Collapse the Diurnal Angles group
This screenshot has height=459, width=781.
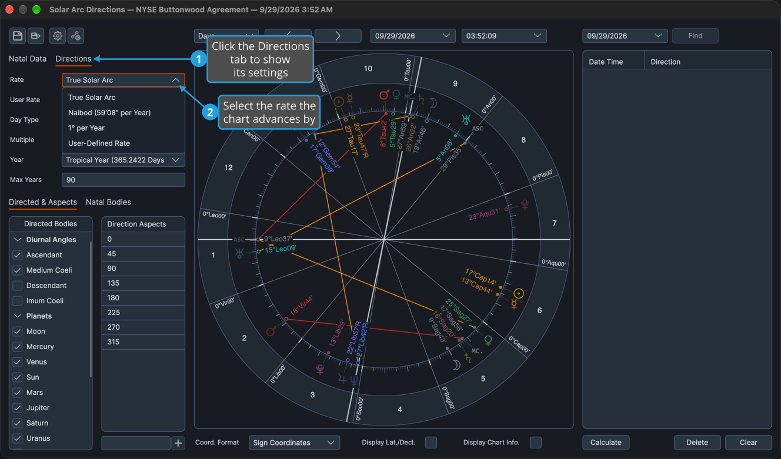18,240
